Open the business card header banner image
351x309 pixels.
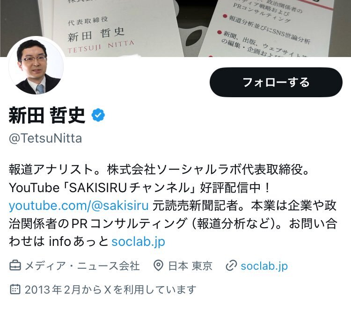point(175,29)
